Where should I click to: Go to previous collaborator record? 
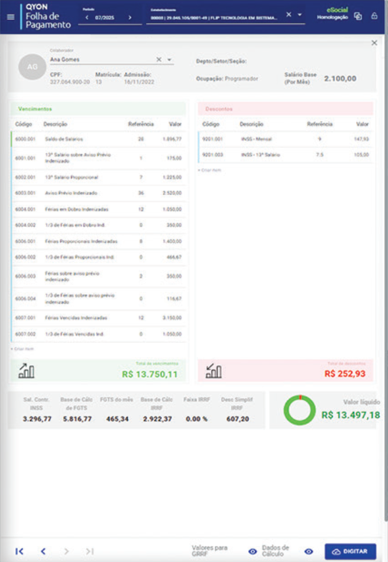[x=43, y=551]
